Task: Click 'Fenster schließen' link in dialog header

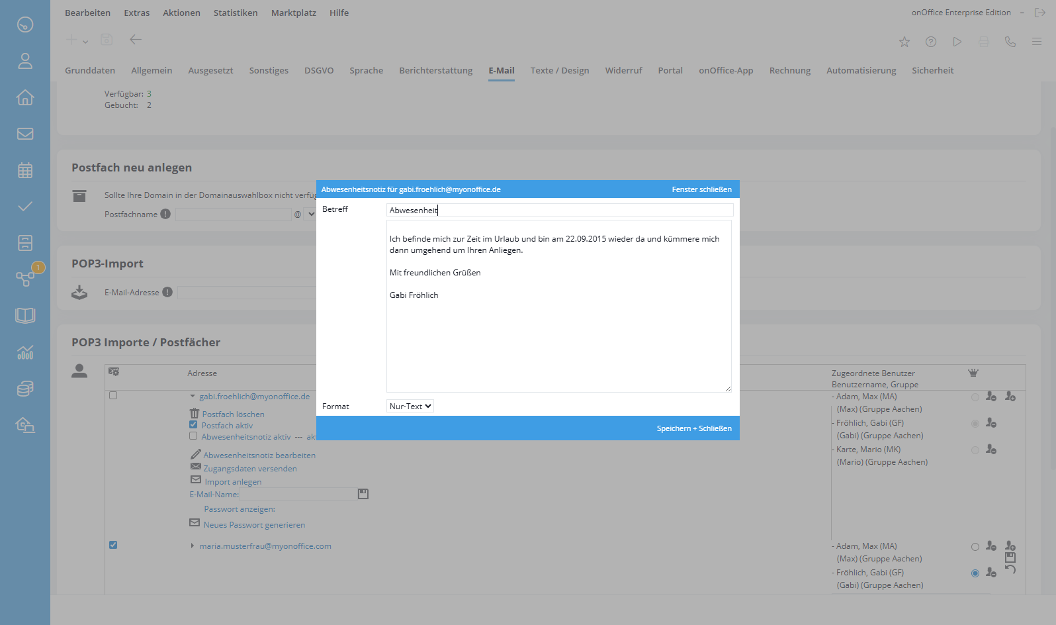Action: coord(701,189)
